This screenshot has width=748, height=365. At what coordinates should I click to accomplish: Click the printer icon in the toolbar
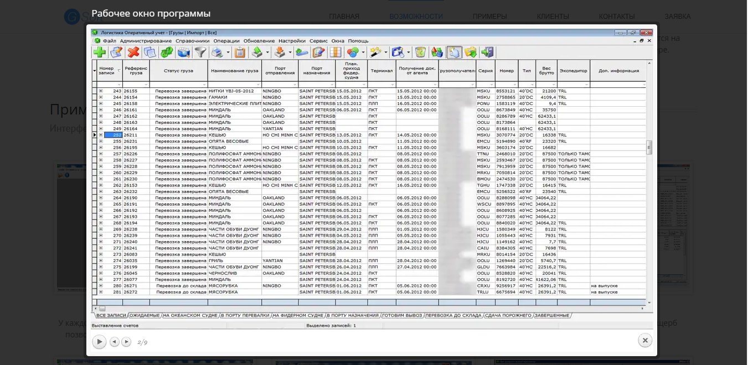(216, 53)
